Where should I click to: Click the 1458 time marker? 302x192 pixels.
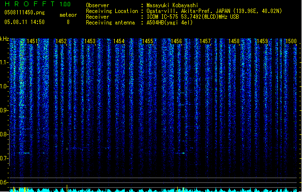pyautogui.click(x=234, y=41)
